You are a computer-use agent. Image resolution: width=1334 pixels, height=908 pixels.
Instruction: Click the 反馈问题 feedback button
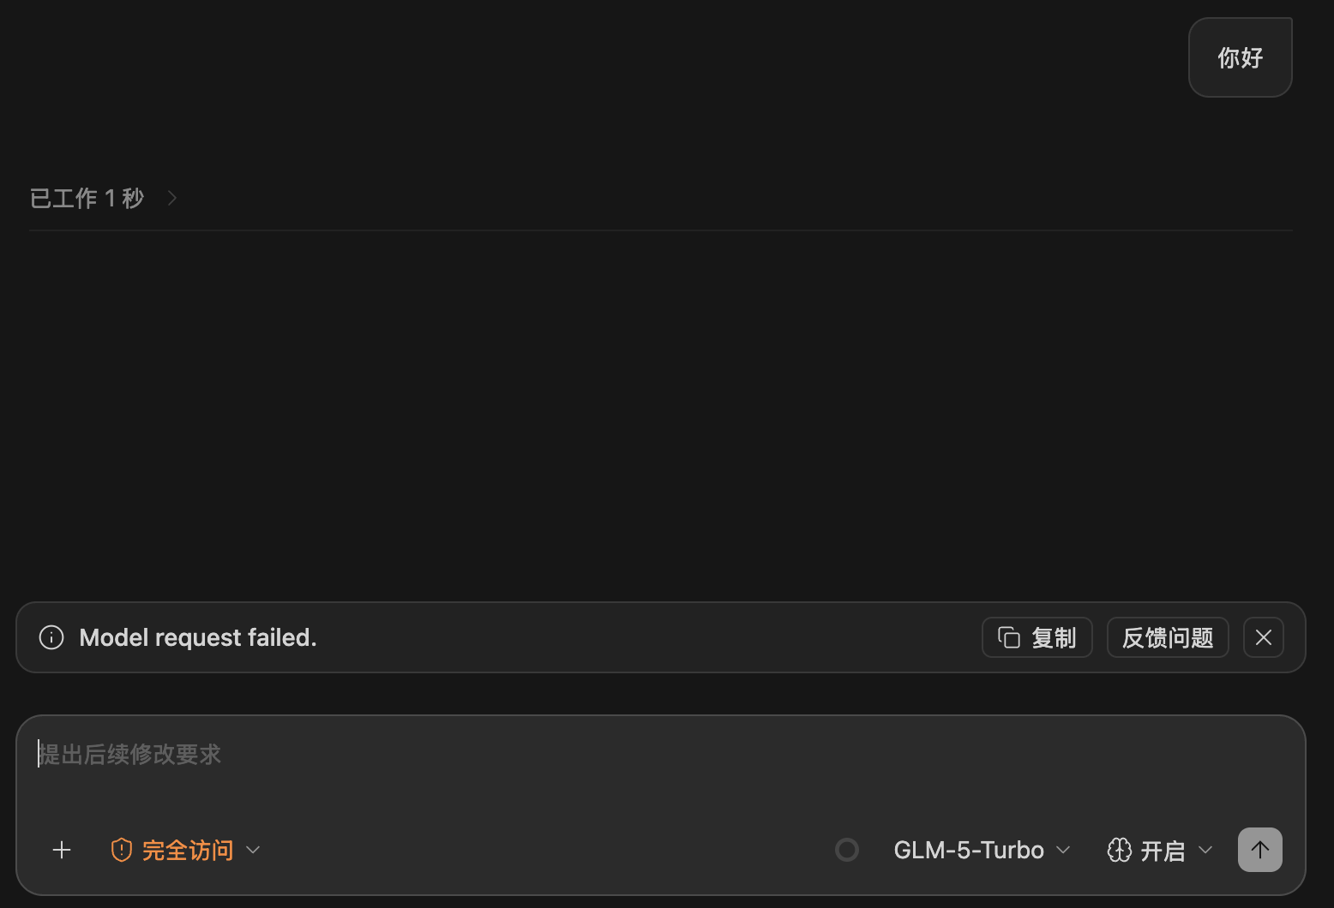pyautogui.click(x=1168, y=637)
